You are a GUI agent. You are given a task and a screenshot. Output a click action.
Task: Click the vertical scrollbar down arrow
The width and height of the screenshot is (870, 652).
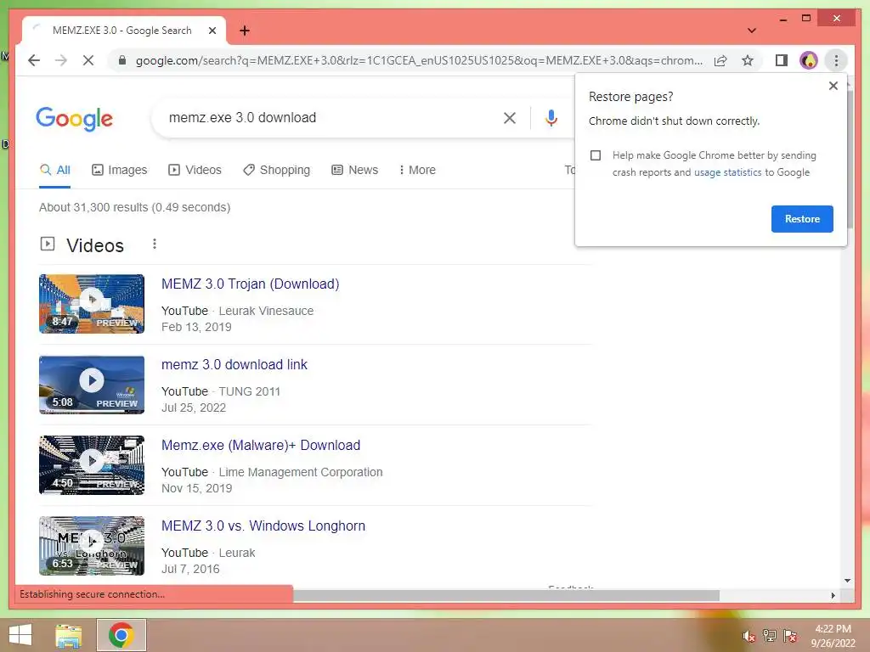point(847,581)
